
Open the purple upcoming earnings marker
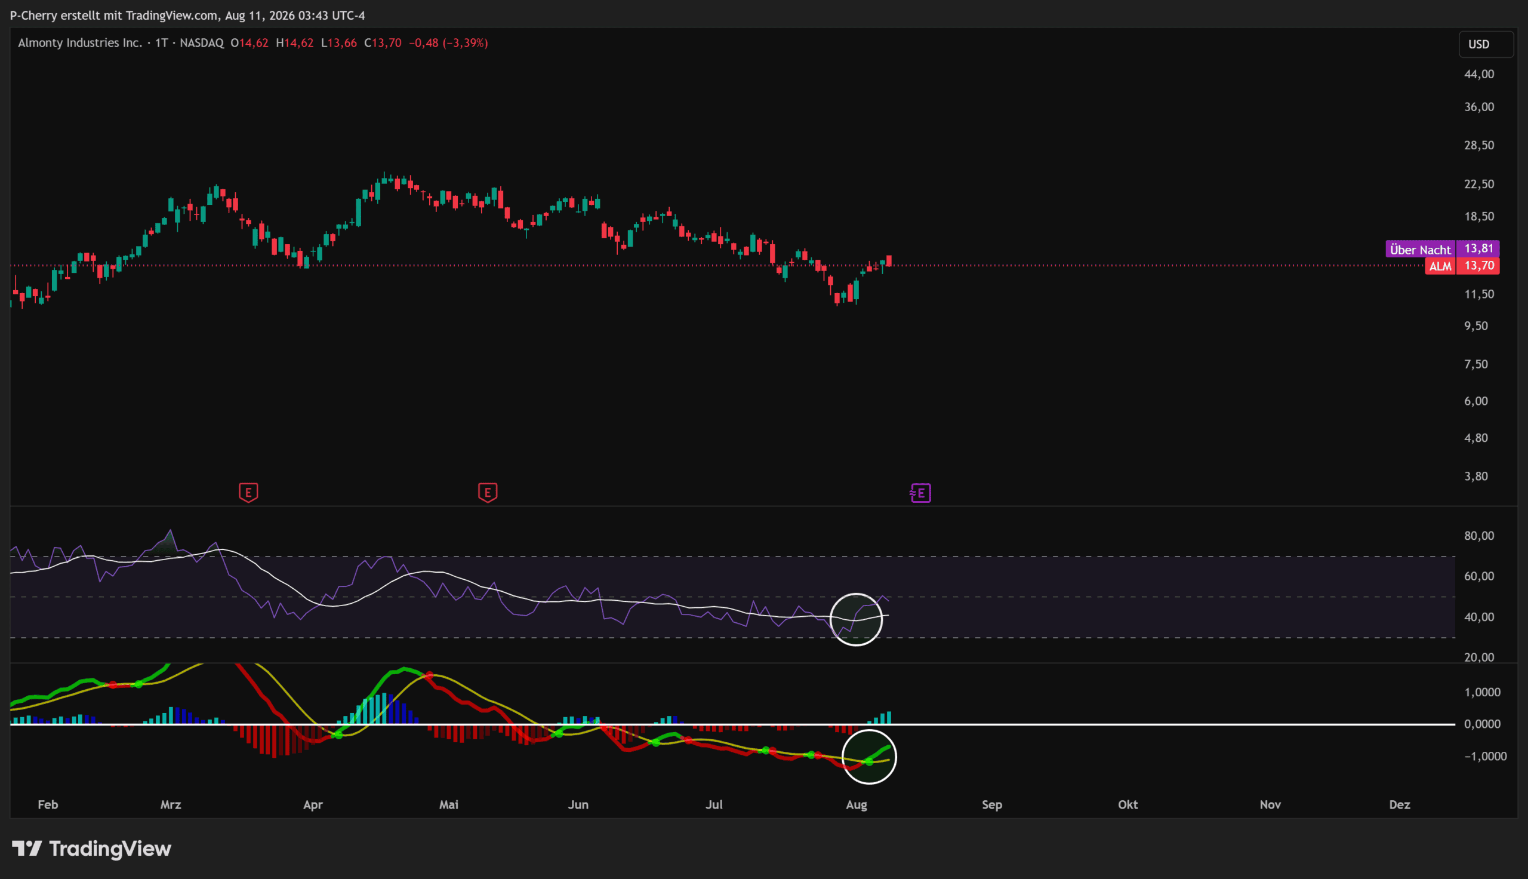920,493
